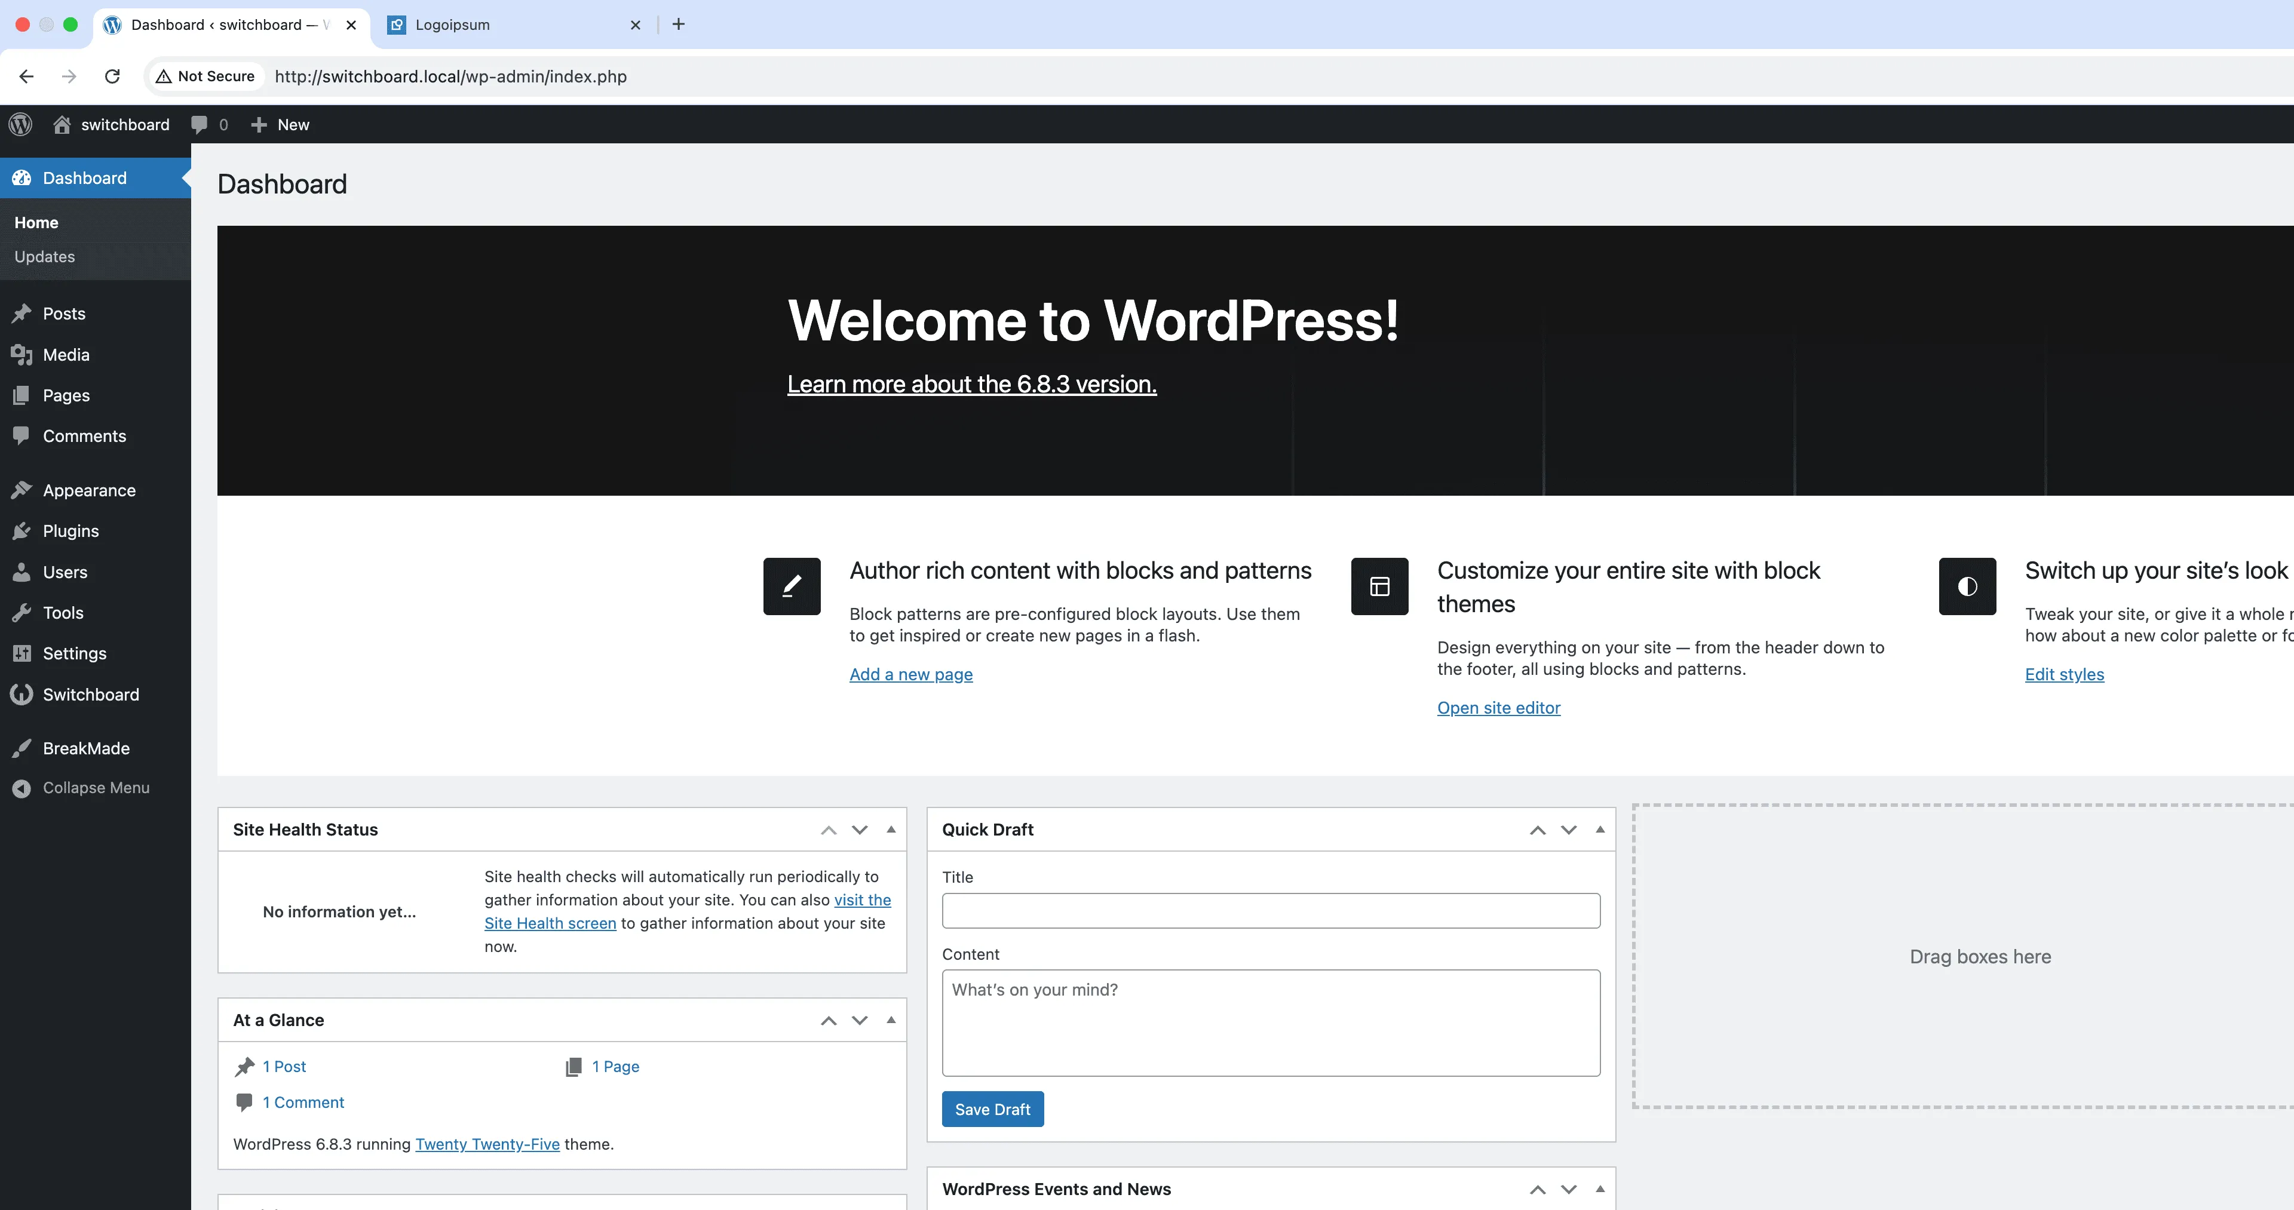The height and width of the screenshot is (1210, 2294).
Task: Collapse the Quick Draft panel
Action: coord(1599,829)
